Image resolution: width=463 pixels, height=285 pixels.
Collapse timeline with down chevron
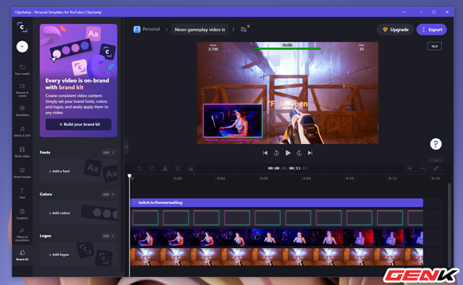pyautogui.click(x=436, y=161)
